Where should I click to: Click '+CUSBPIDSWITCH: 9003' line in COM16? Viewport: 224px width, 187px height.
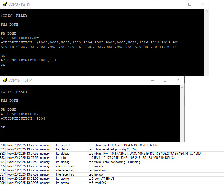pyautogui.click(x=23, y=118)
